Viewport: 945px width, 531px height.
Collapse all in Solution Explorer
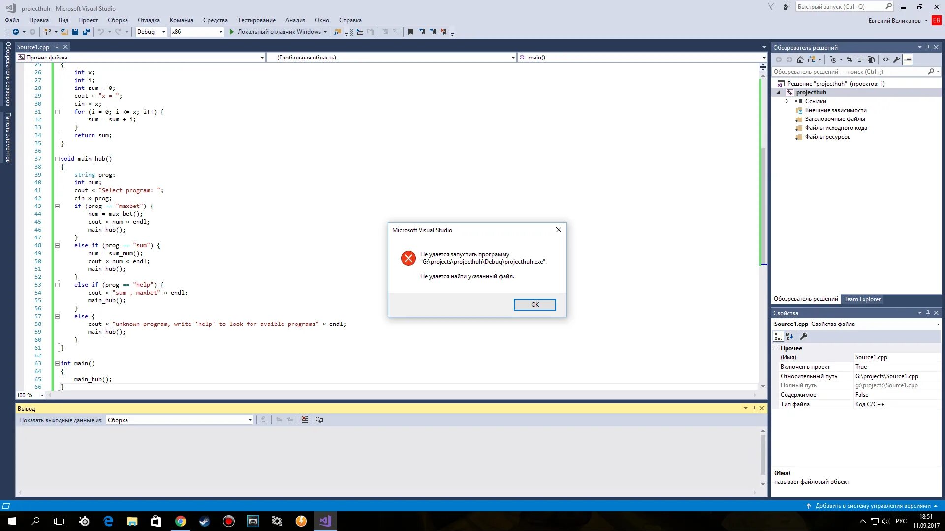860,59
